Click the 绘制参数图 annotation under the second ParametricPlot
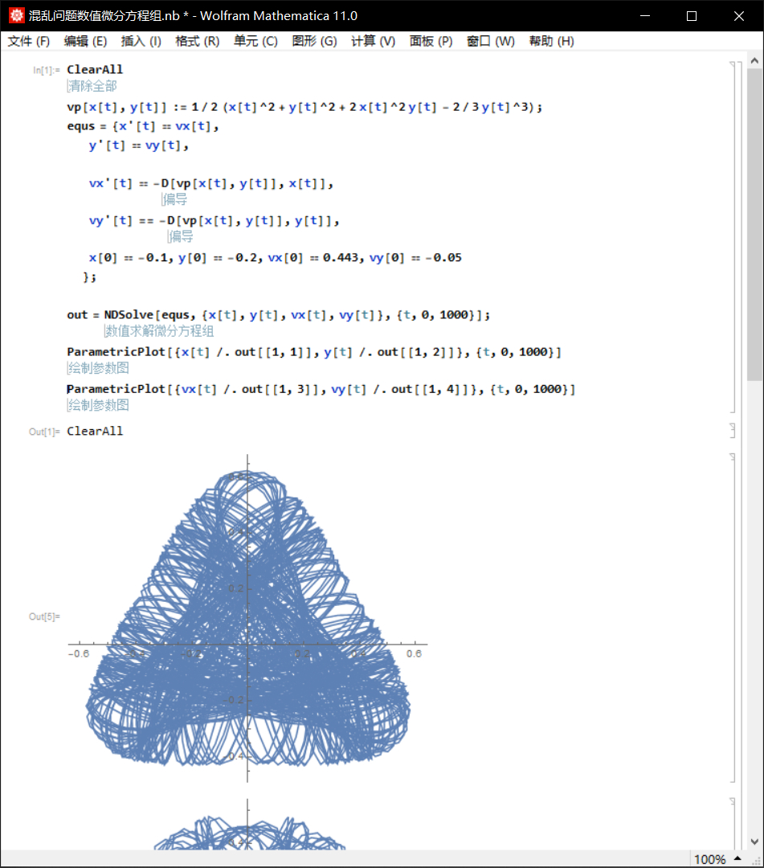This screenshot has height=868, width=764. tap(98, 405)
